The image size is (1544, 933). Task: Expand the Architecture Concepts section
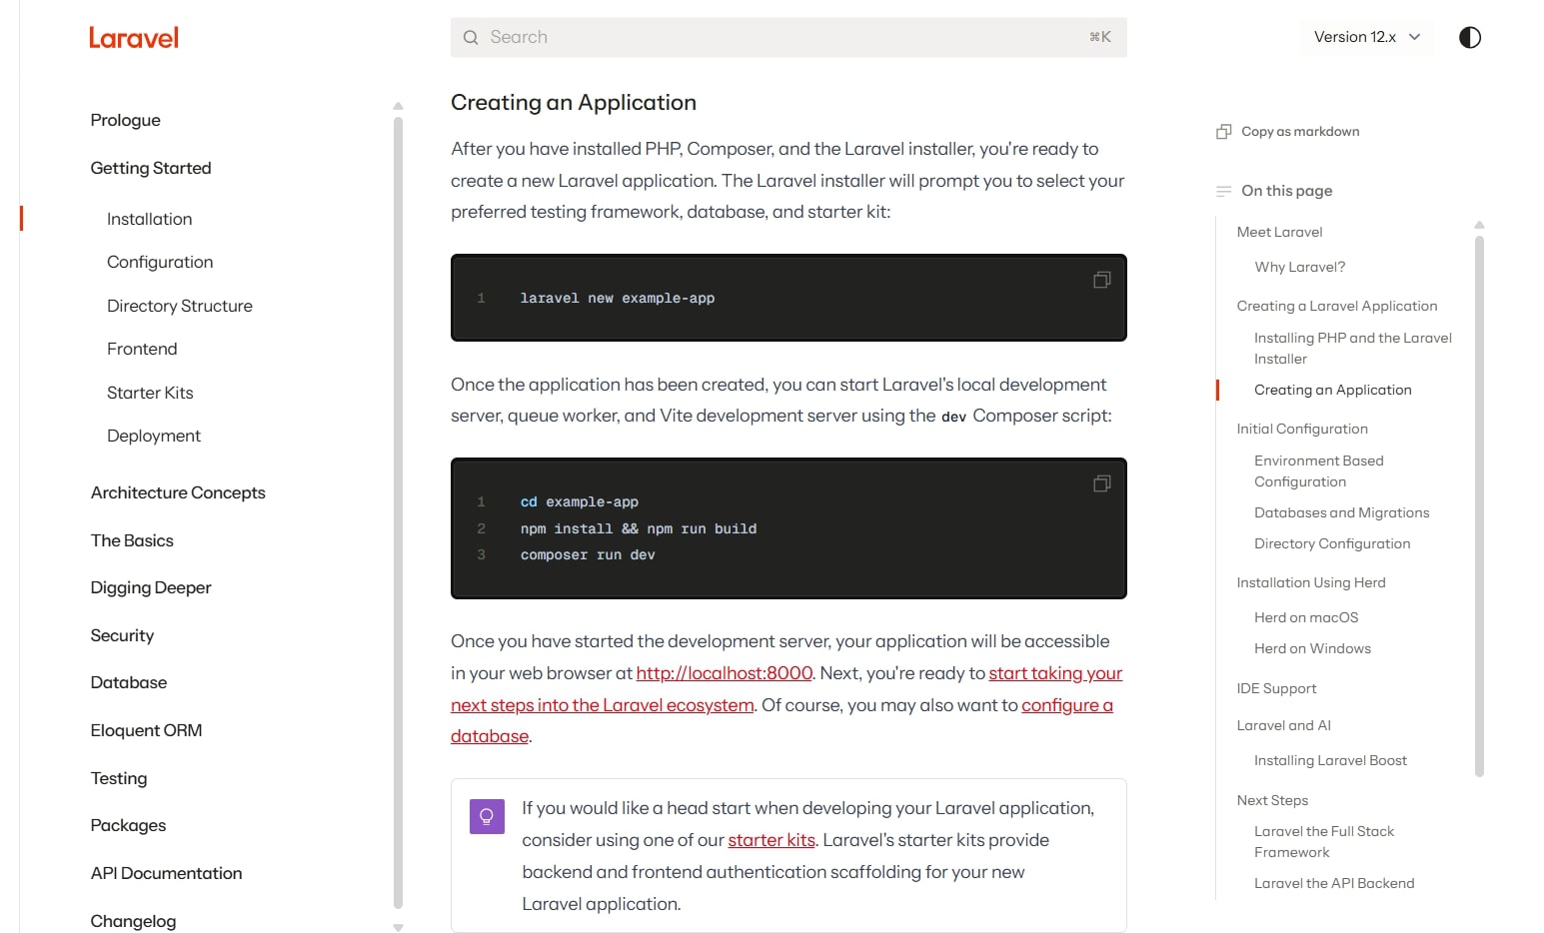[178, 492]
